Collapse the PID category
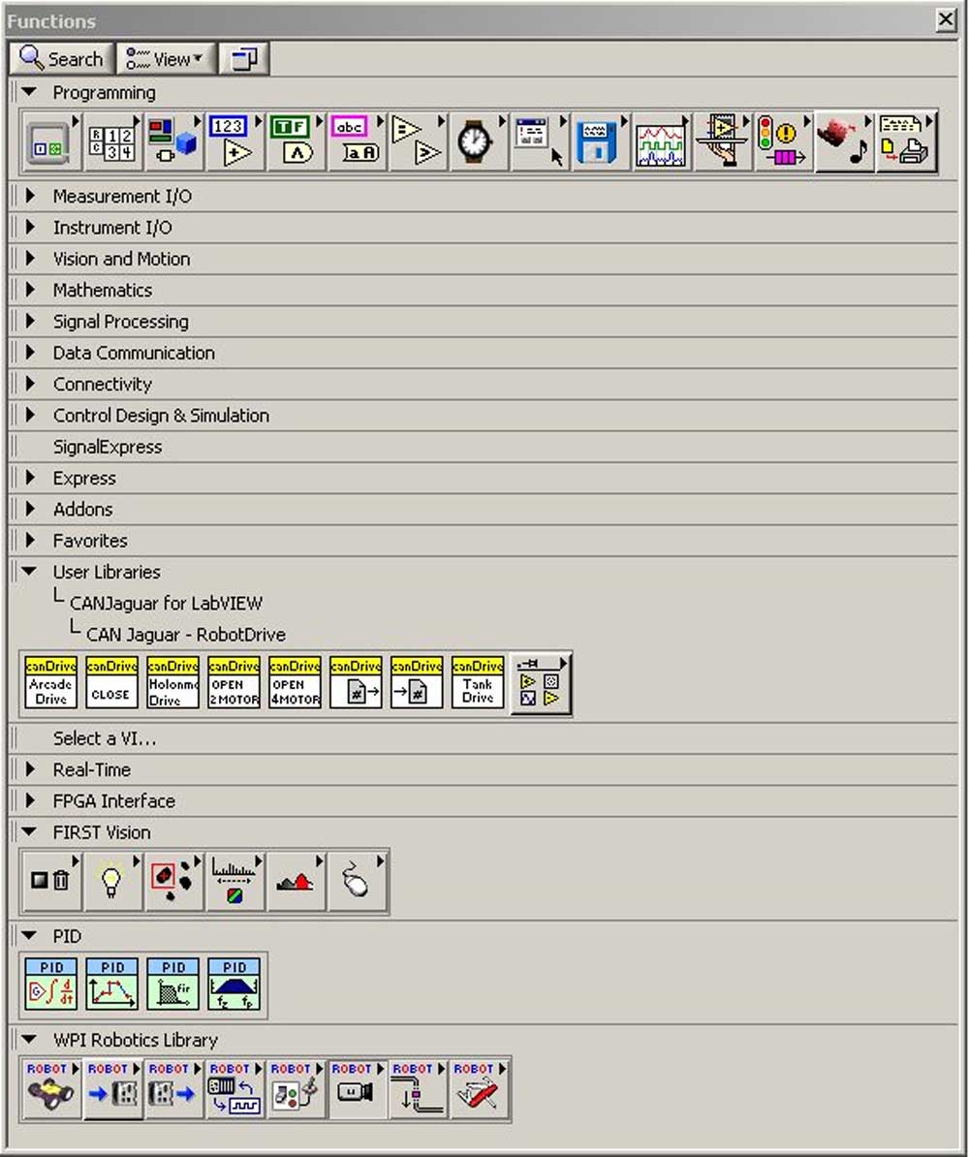Viewport: 969px width, 1157px height. click(29, 936)
